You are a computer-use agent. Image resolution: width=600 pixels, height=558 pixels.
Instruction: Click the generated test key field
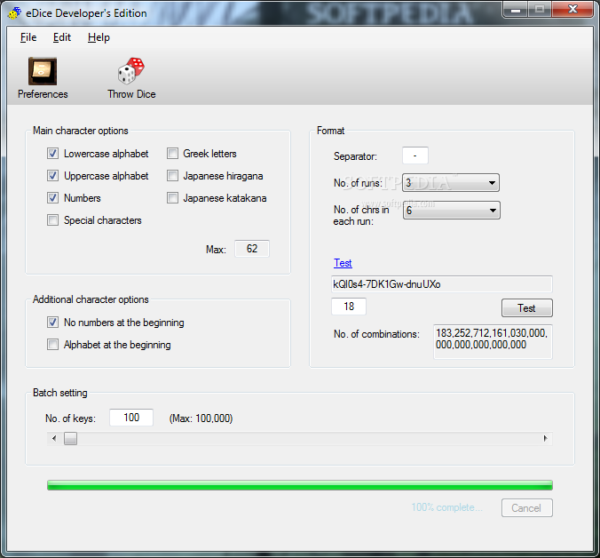pyautogui.click(x=442, y=284)
